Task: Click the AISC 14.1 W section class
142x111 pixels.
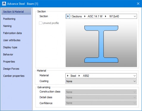Action: [95, 16]
